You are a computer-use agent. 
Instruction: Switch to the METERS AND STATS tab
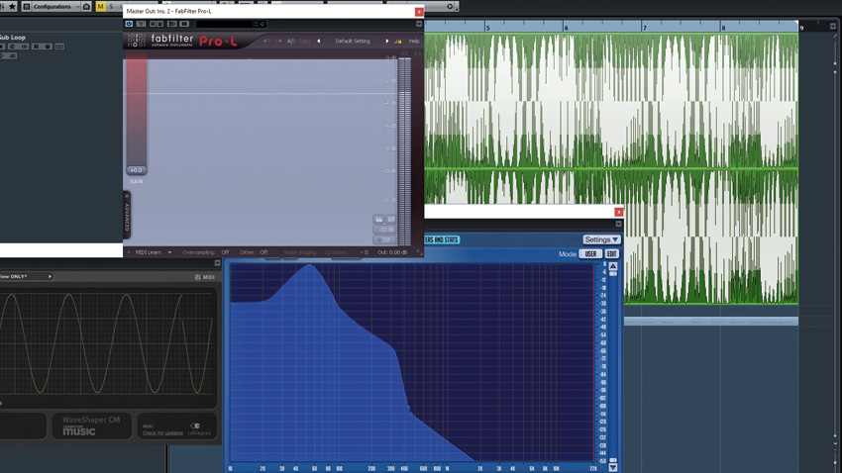click(442, 239)
